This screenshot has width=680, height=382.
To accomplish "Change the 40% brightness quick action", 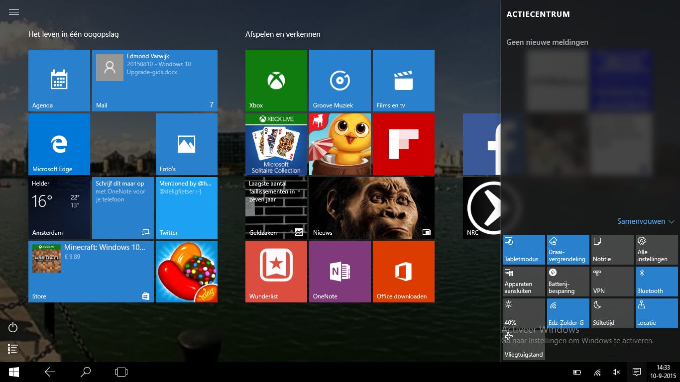I will (524, 313).
